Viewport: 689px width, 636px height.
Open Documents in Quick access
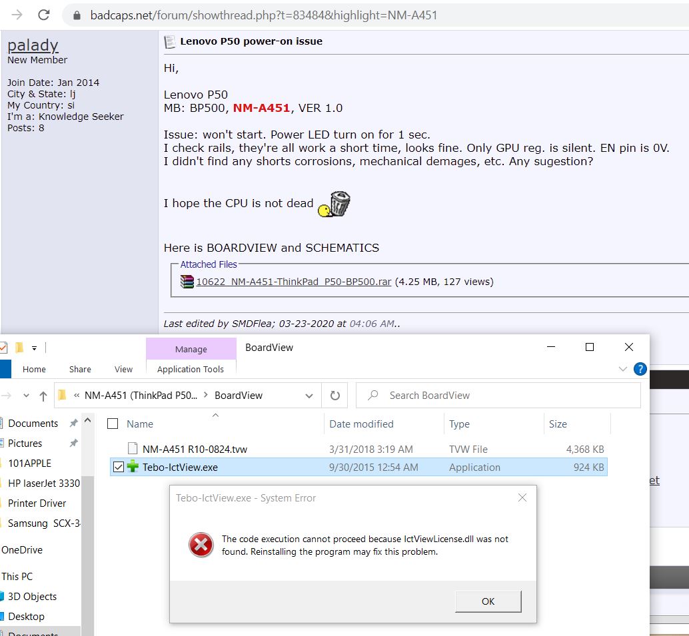coord(33,424)
